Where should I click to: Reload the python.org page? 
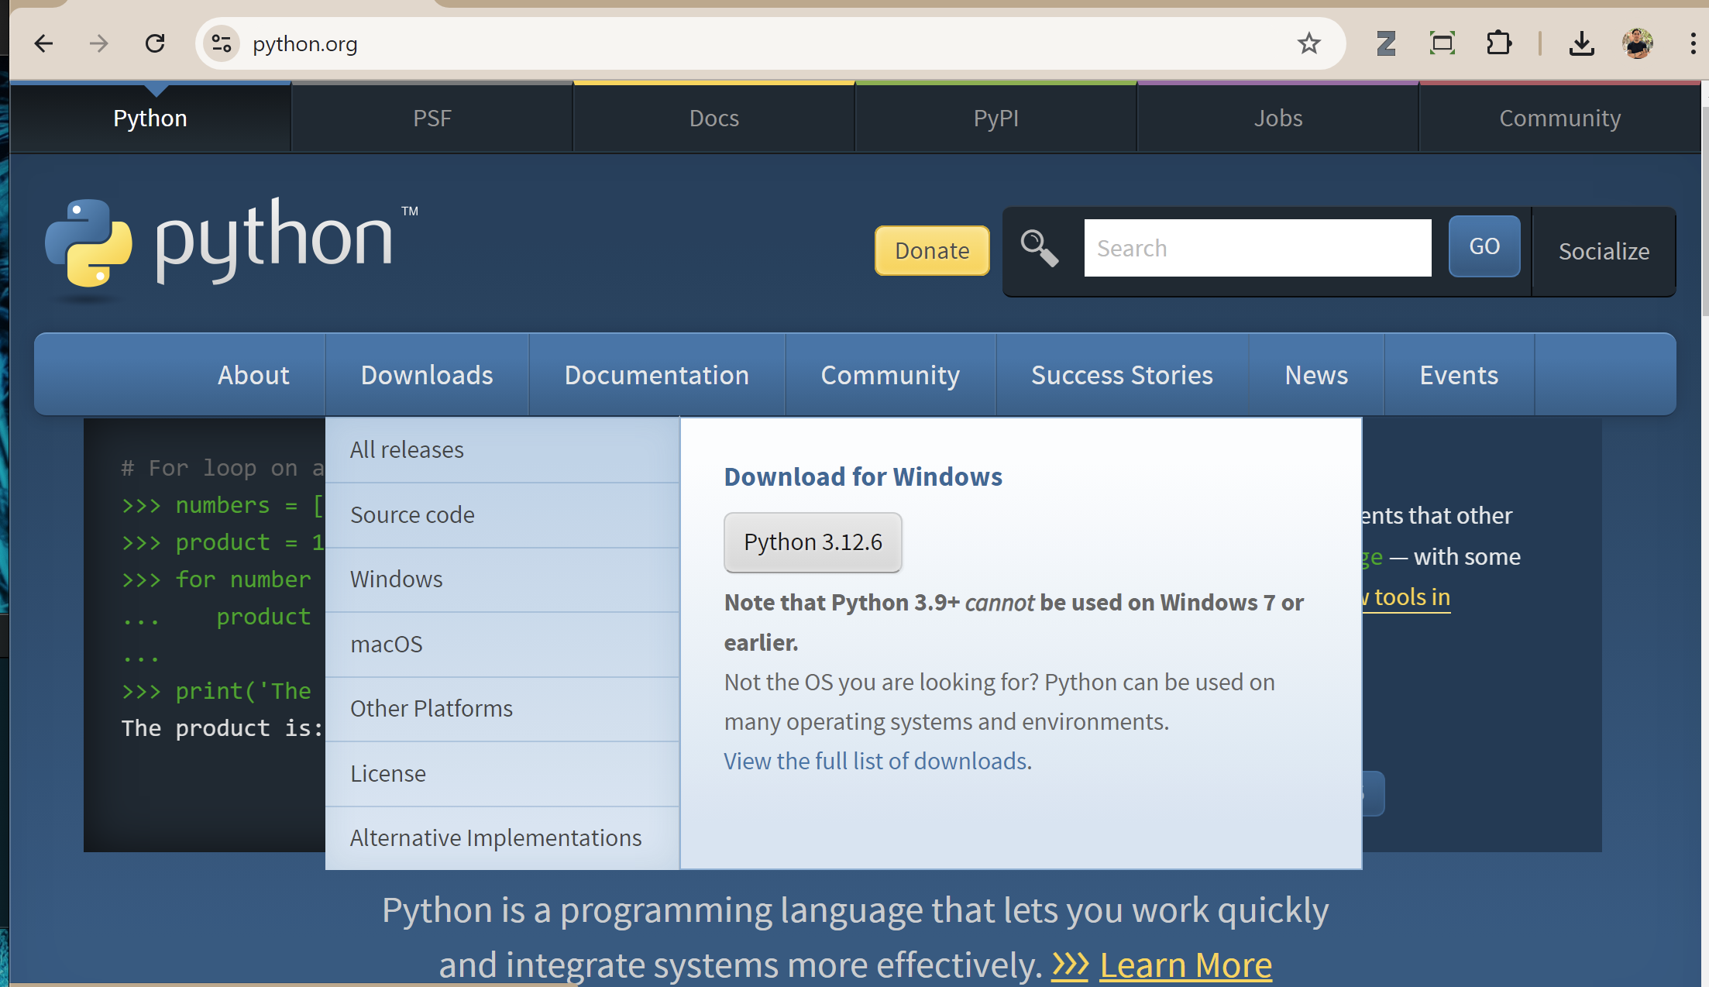coord(155,43)
